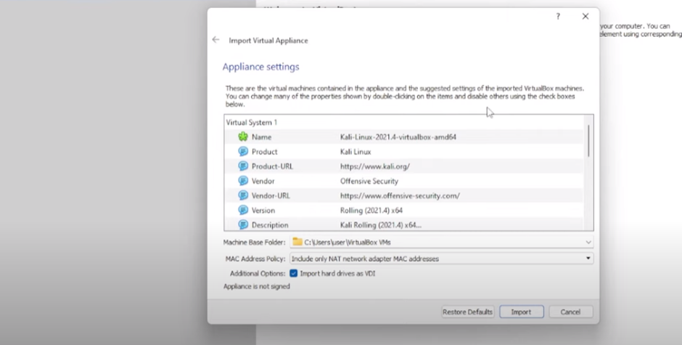Open the Machine Base Folder dropdown
Image resolution: width=682 pixels, height=345 pixels.
(588, 242)
